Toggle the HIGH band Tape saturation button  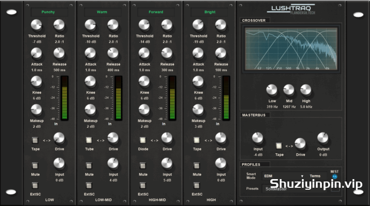pyautogui.click(x=197, y=140)
